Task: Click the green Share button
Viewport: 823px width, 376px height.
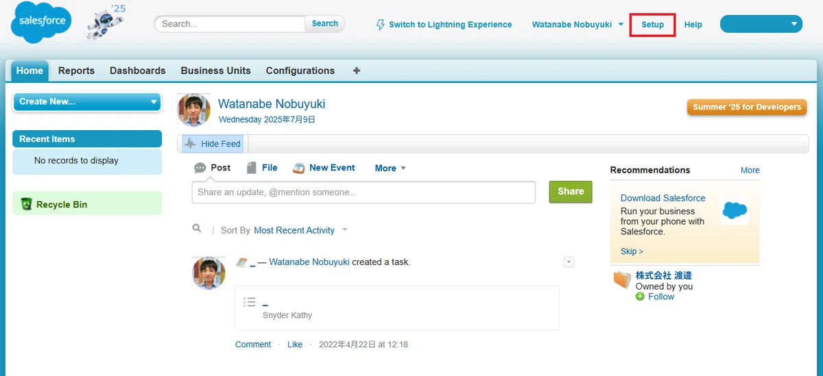Action: [x=571, y=192]
